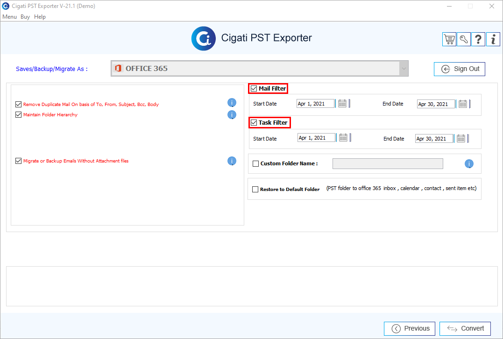Click the Sign Out button
Screen dimensions: 503x339
[x=460, y=69]
